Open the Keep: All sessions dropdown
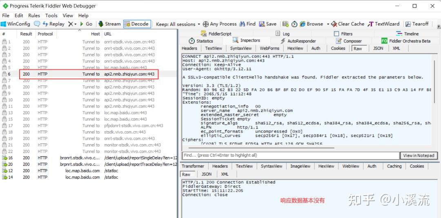The image size is (441, 218). (178, 24)
